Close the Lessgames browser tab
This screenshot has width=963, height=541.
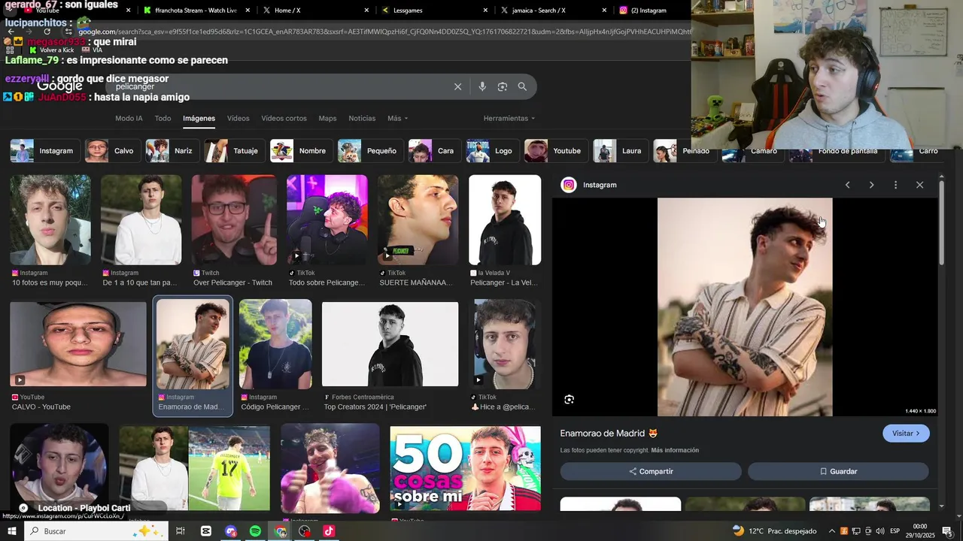point(485,11)
